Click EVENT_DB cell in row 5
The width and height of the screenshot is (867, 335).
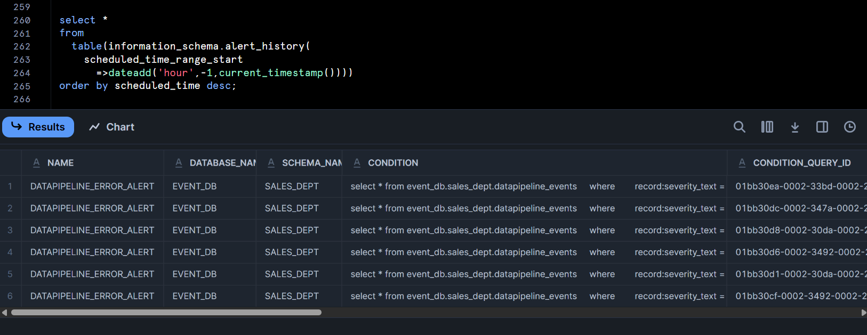tap(210, 274)
